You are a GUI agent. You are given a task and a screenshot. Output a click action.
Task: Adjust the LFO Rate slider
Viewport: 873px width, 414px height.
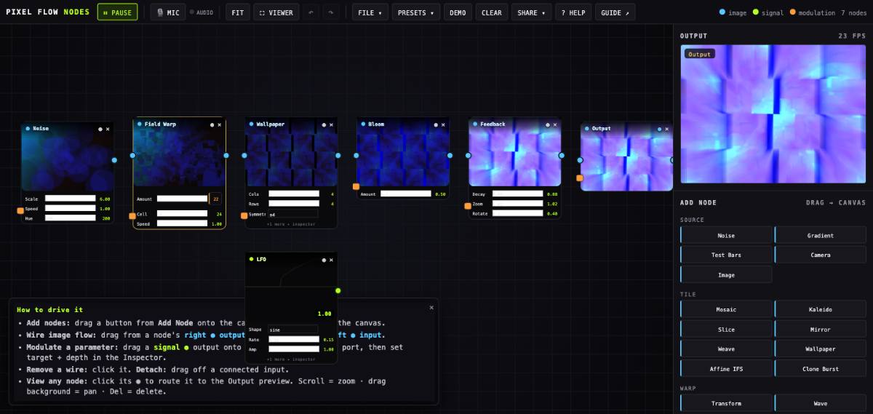coord(293,339)
